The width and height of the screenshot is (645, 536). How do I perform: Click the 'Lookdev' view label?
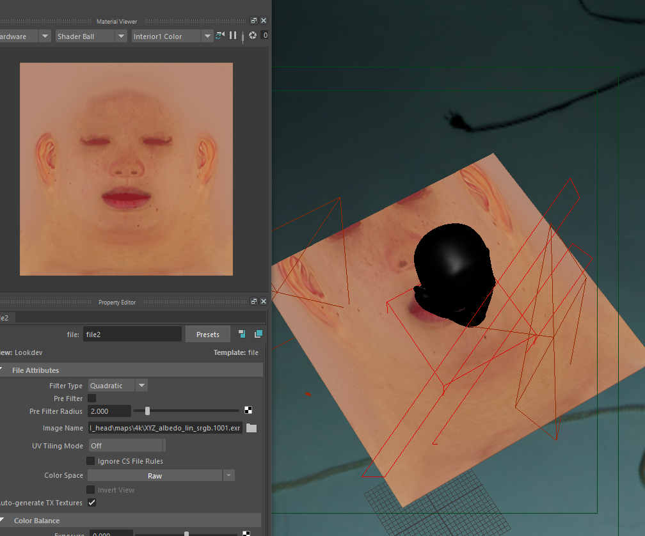click(28, 352)
